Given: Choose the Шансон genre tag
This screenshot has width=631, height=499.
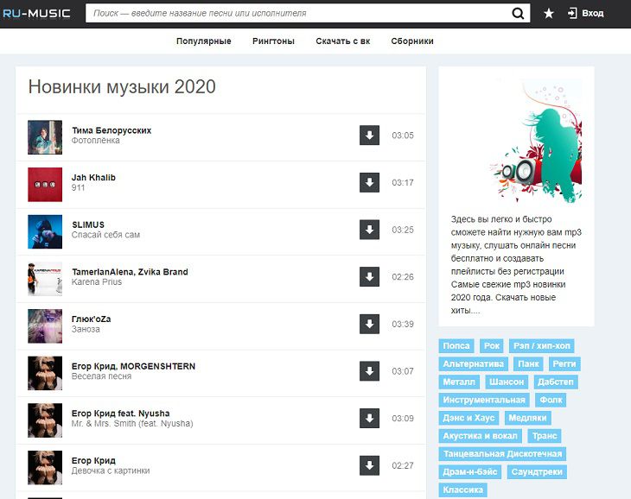Looking at the screenshot, I should [507, 382].
